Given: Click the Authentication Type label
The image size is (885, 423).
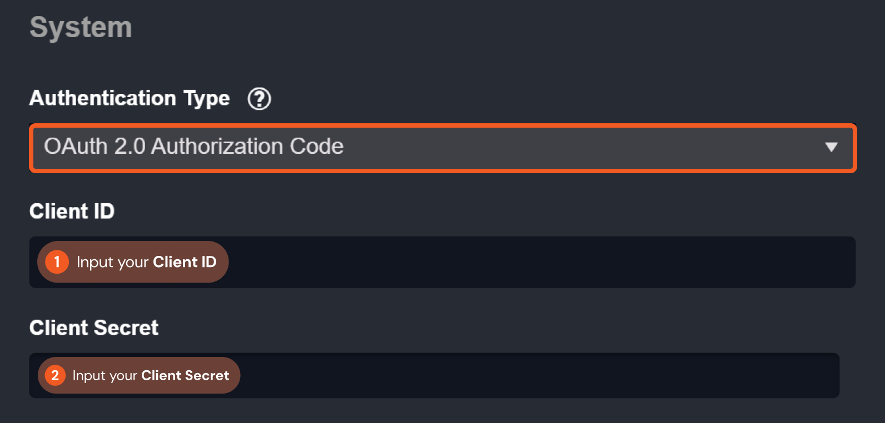Looking at the screenshot, I should tap(130, 98).
